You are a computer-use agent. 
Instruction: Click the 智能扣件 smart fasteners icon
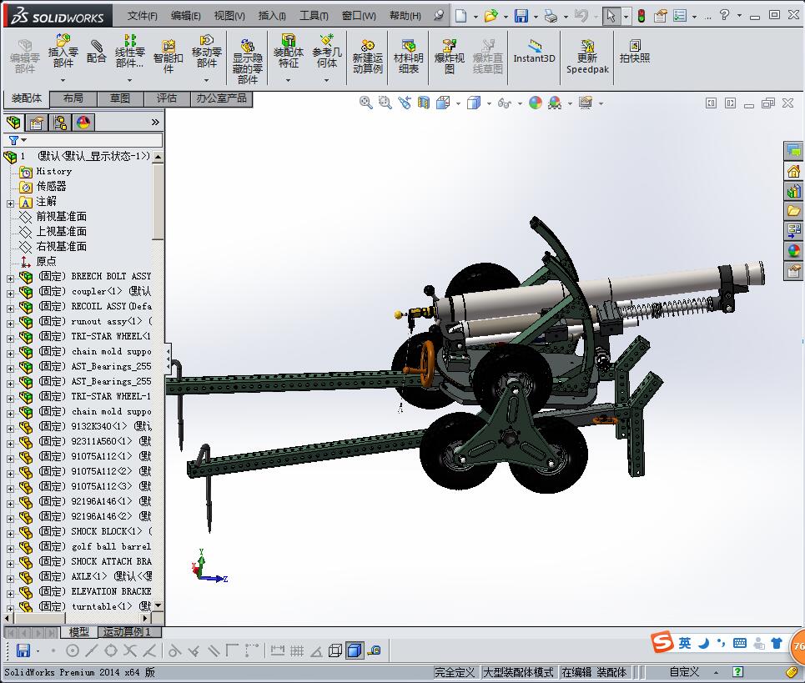pyautogui.click(x=168, y=57)
